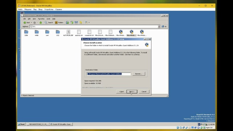
Task: Select the cert folder
Action: coord(47,33)
